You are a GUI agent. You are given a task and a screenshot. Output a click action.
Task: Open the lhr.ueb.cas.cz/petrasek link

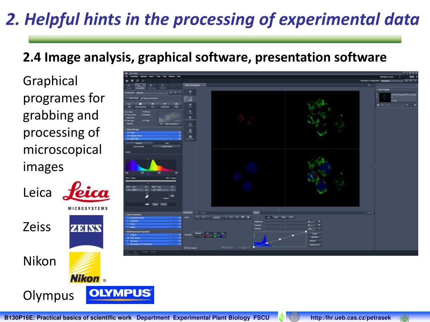[351, 318]
